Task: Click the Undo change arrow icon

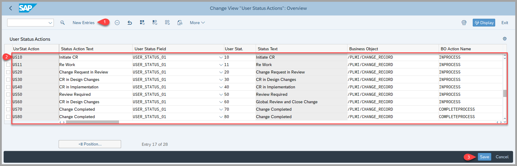Action: (130, 23)
